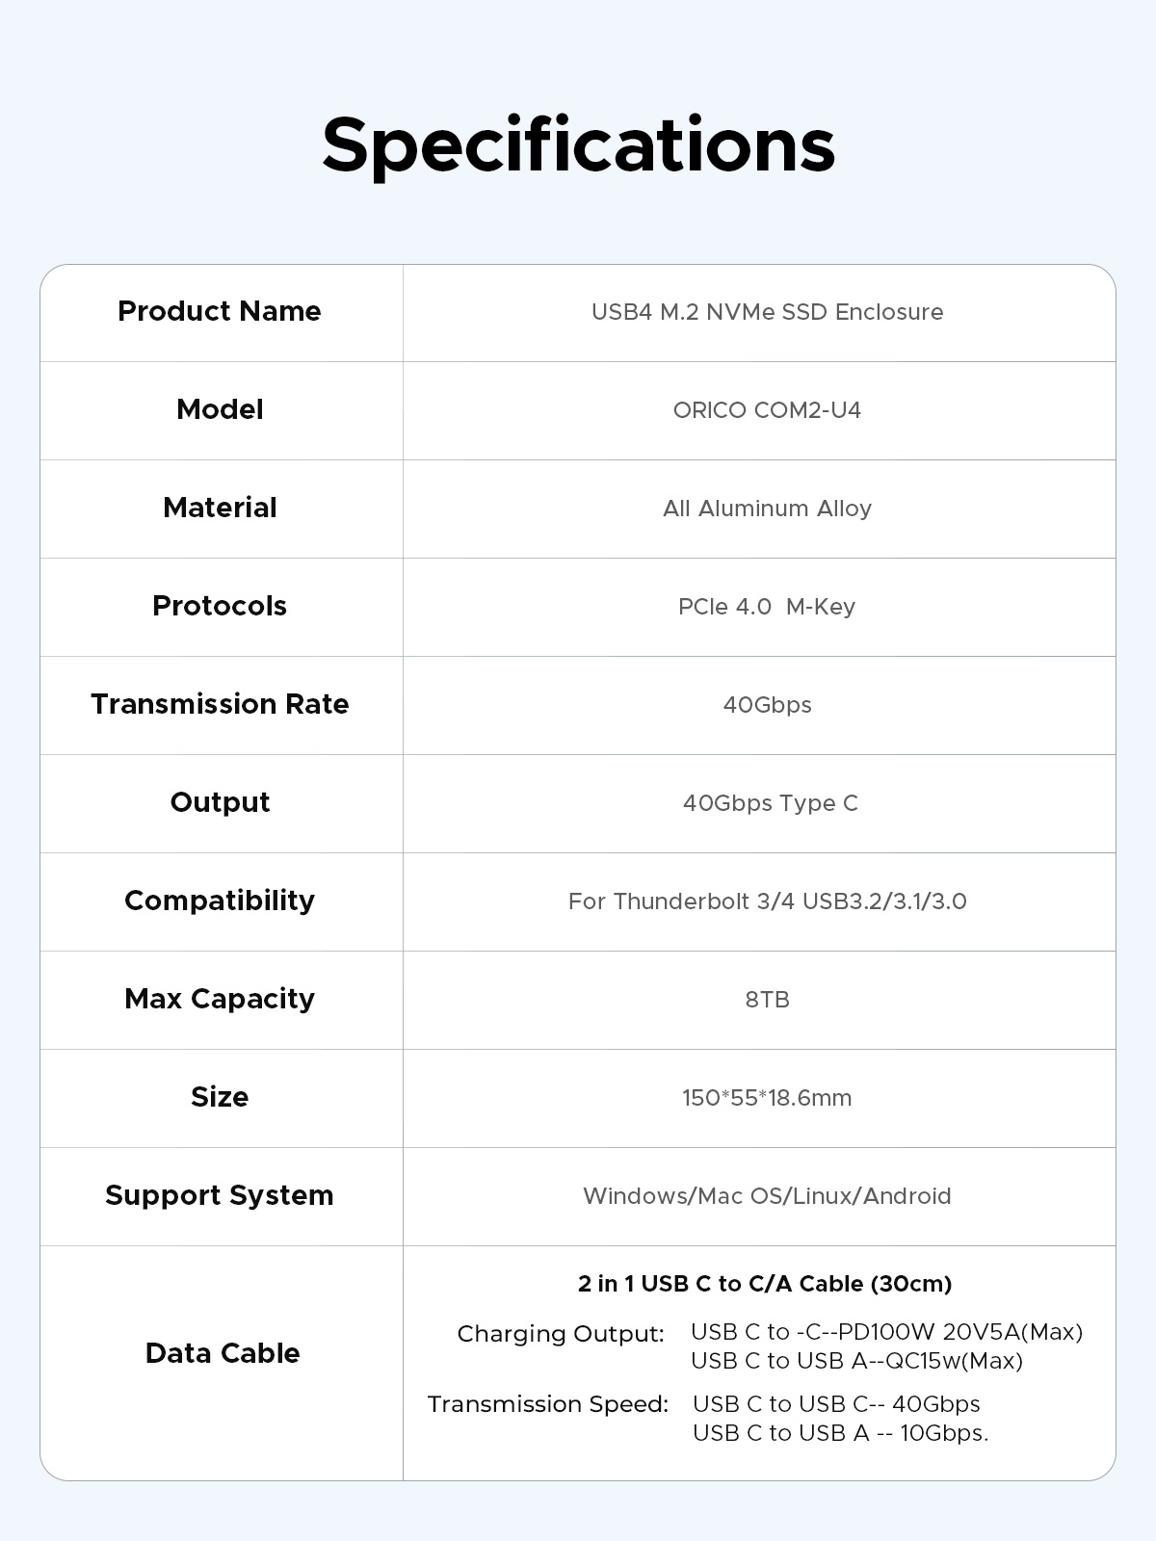Select the 40Gbps Type C value
The image size is (1156, 1541).
[x=770, y=803]
